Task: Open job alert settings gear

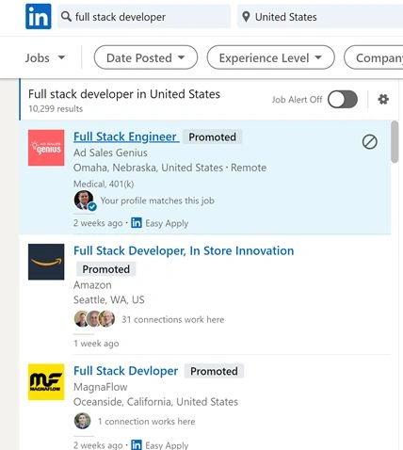Action: point(383,100)
